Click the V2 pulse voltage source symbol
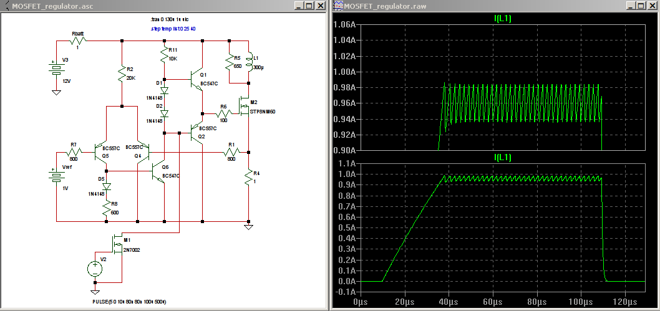Image resolution: width=660 pixels, height=311 pixels. point(95,269)
